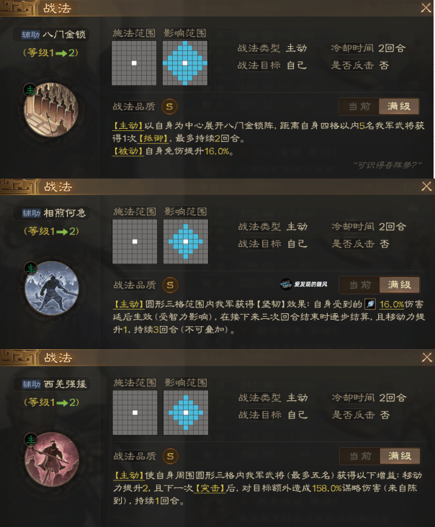Switch 相煎何急 view to 当前 level
The image size is (435, 527).
[359, 285]
